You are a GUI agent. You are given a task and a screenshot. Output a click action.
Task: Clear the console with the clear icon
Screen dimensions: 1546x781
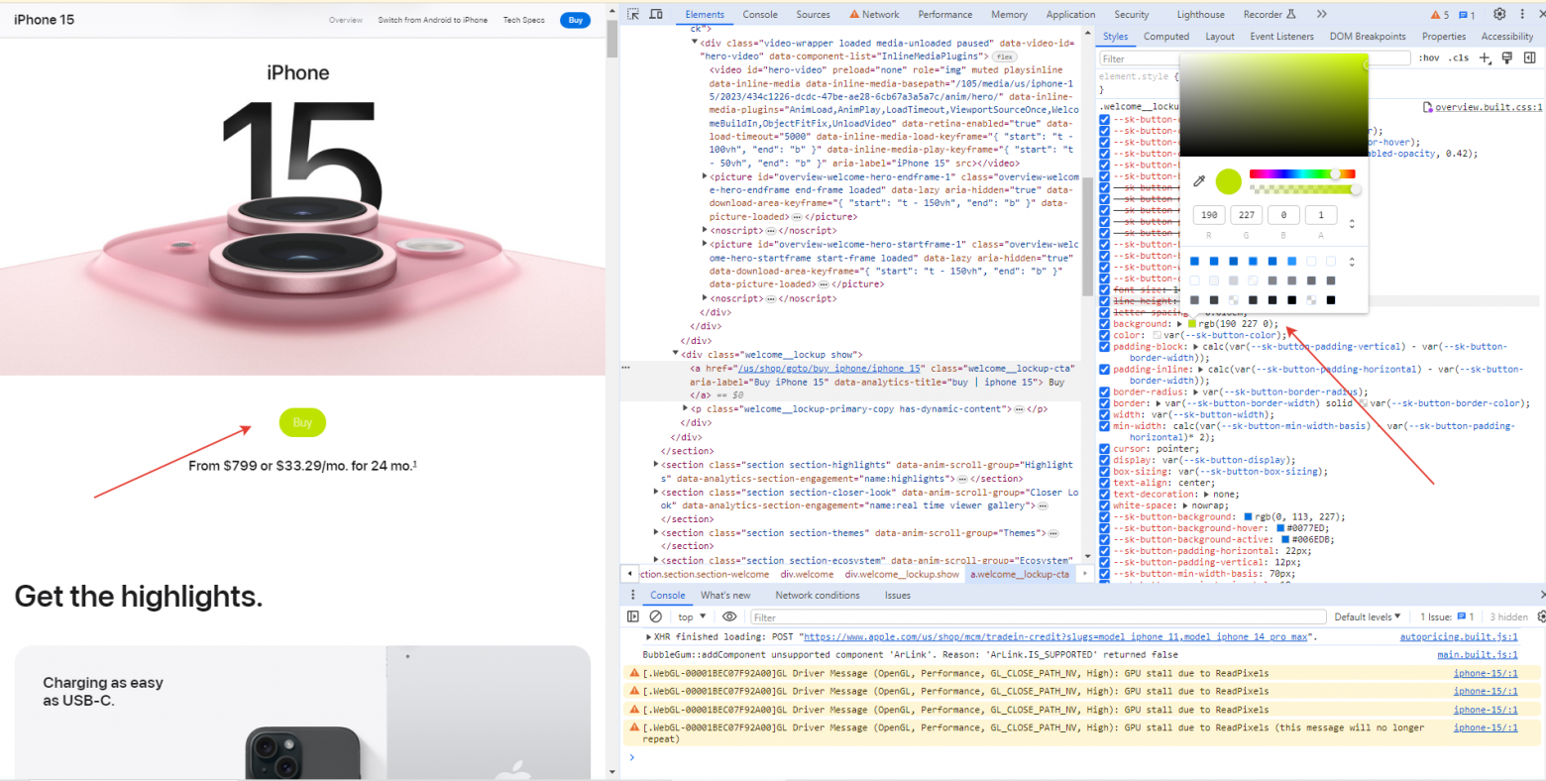(655, 616)
